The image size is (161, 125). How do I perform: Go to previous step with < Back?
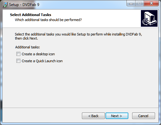click(x=93, y=116)
